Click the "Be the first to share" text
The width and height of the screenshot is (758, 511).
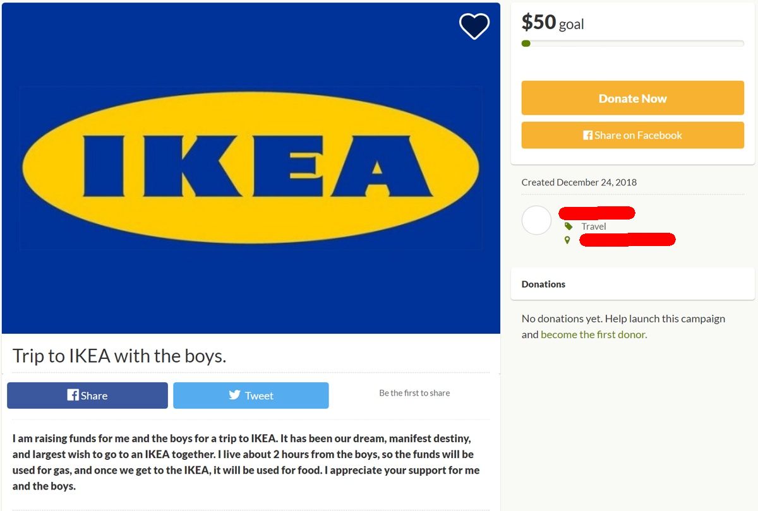coord(414,392)
